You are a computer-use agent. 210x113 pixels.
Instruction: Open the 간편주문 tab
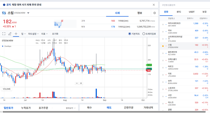pos(129,107)
